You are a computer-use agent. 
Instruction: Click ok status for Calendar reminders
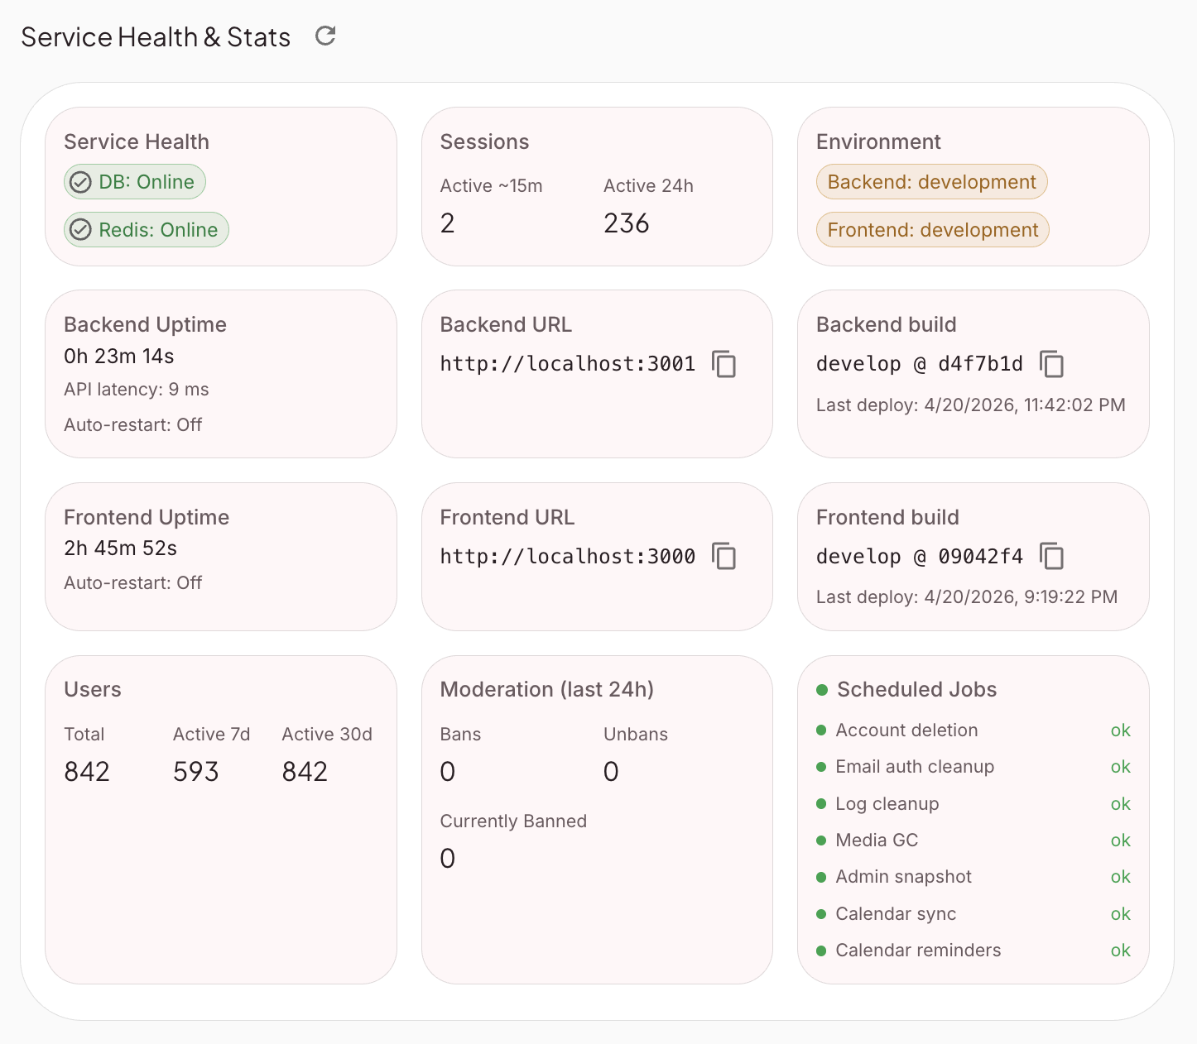tap(1120, 951)
